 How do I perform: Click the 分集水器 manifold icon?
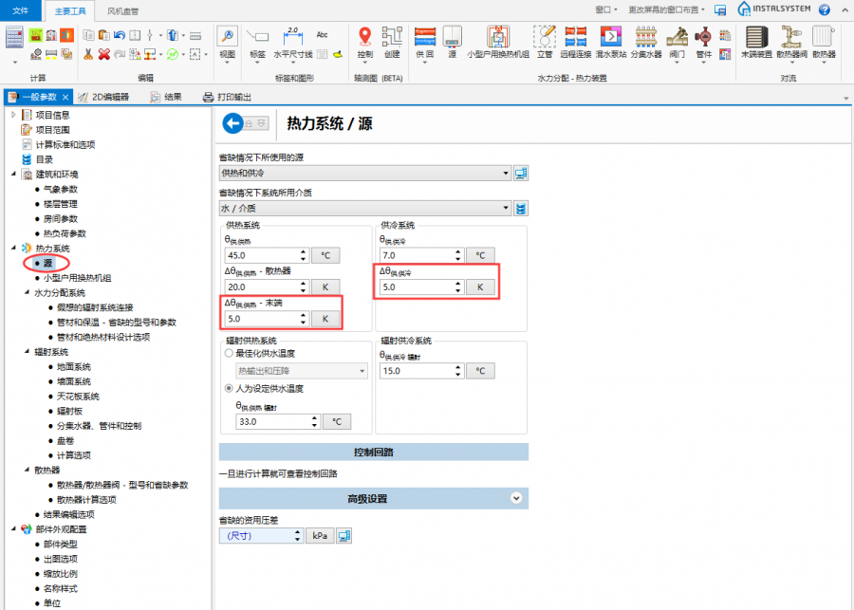(x=646, y=37)
